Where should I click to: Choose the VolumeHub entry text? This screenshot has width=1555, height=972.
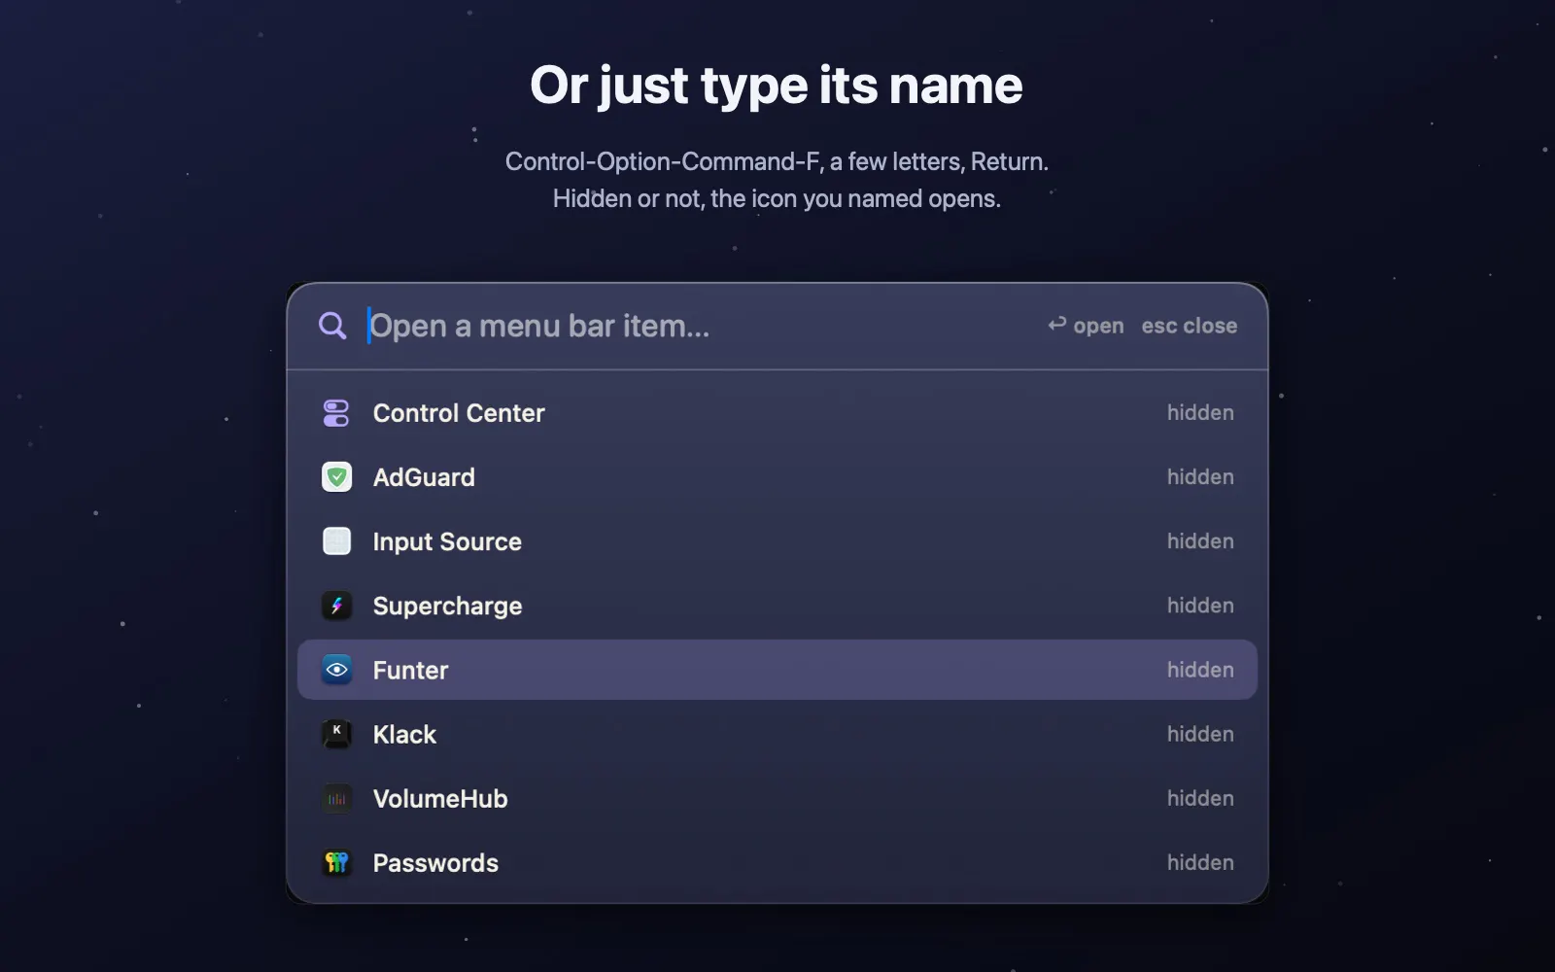tap(440, 798)
